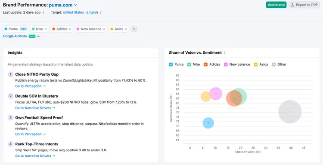Click the green Nike bubble's right edge
This screenshot has height=165, width=323.
click(x=245, y=96)
